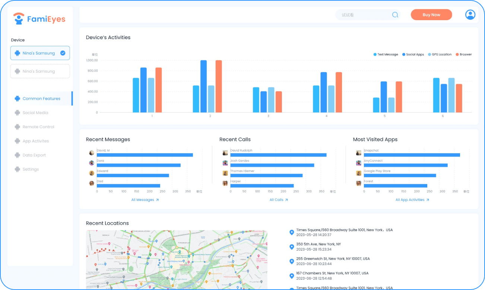Click Android icon beside Remote Control
This screenshot has height=290, width=485.
coord(17,127)
